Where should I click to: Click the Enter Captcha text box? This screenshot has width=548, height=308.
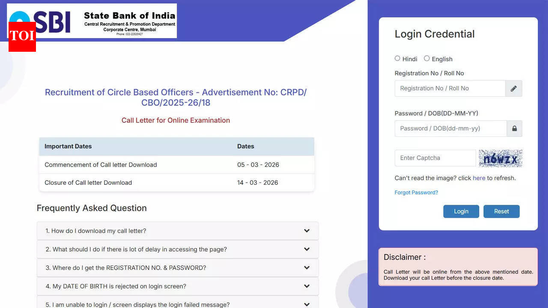pos(435,158)
